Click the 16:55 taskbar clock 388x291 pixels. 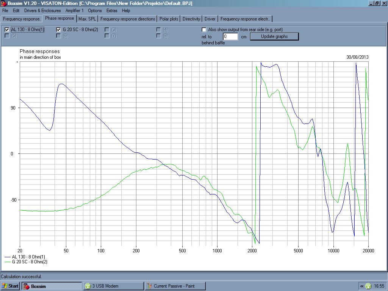379,286
